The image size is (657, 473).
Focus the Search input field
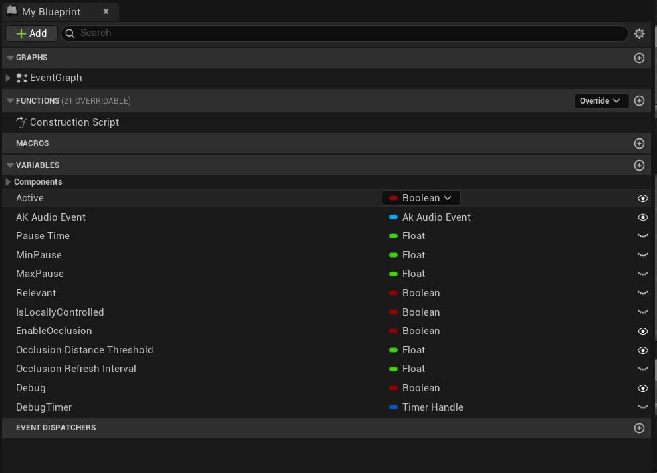[344, 33]
